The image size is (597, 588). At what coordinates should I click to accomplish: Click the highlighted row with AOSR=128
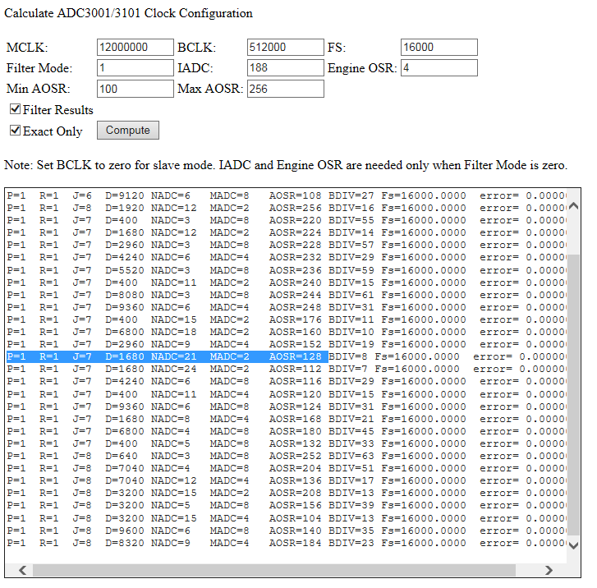pos(287,357)
